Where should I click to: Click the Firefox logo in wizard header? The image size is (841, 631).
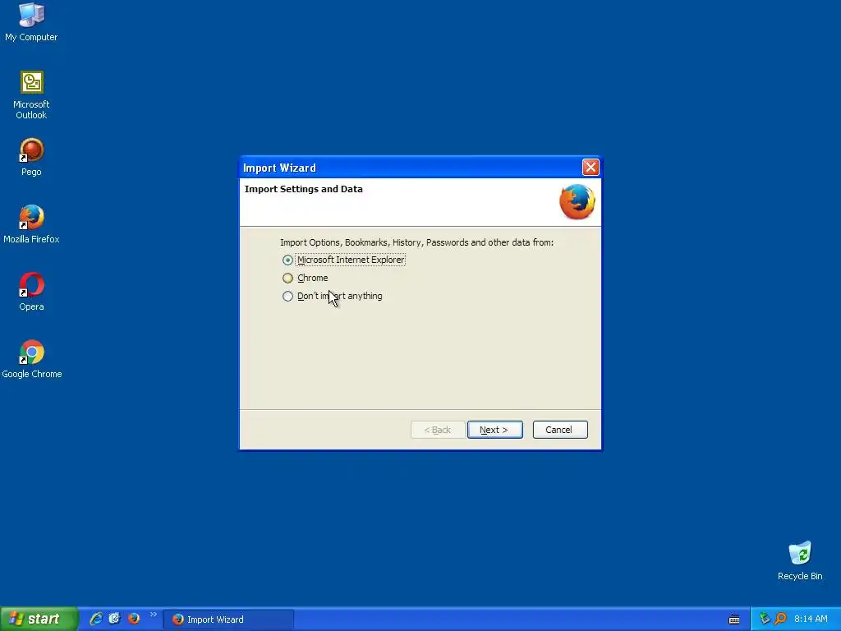click(577, 202)
